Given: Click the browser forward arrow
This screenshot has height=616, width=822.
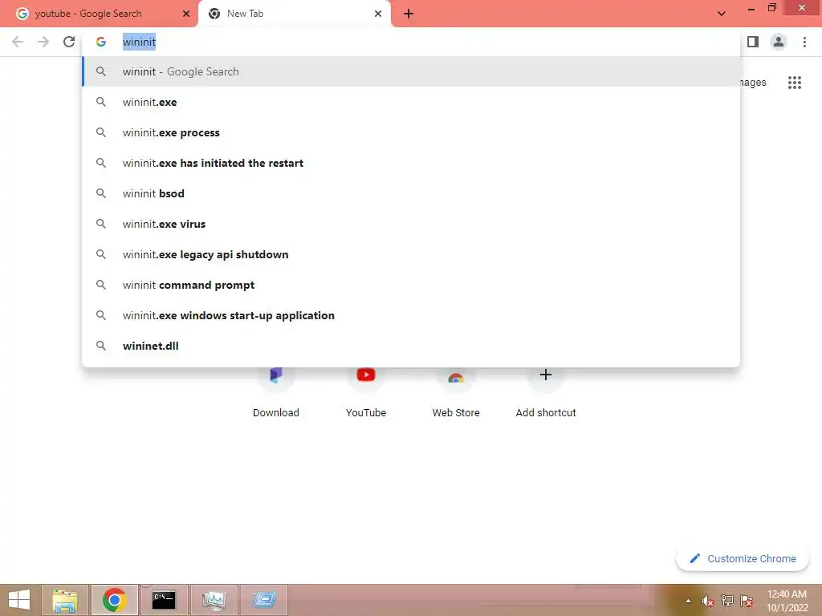Looking at the screenshot, I should (43, 42).
